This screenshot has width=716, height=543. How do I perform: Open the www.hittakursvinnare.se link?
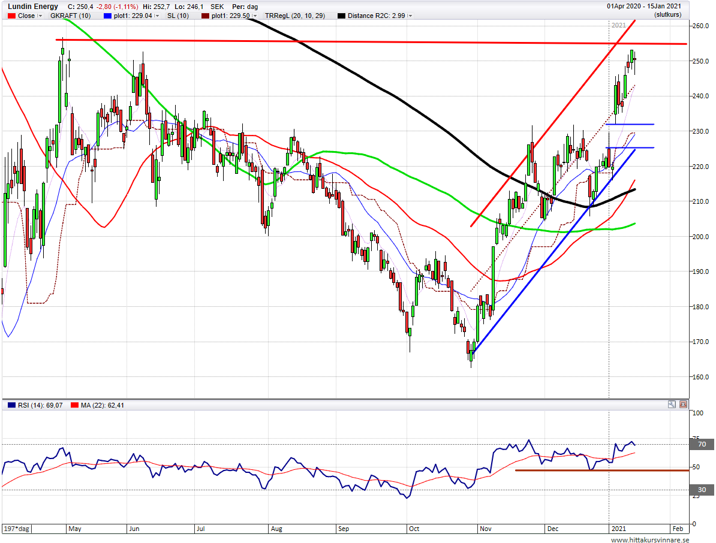click(650, 540)
